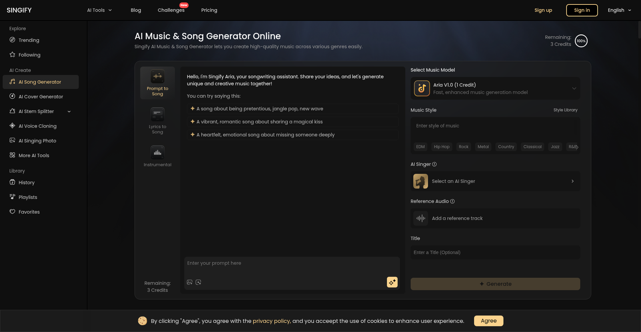641x332 pixels.
Task: Toggle the Jazz style tag
Action: [555, 147]
